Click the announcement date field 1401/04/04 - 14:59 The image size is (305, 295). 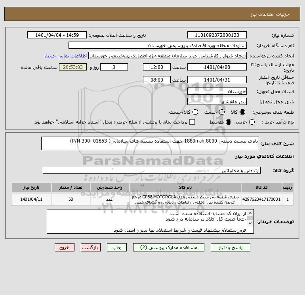(57, 35)
